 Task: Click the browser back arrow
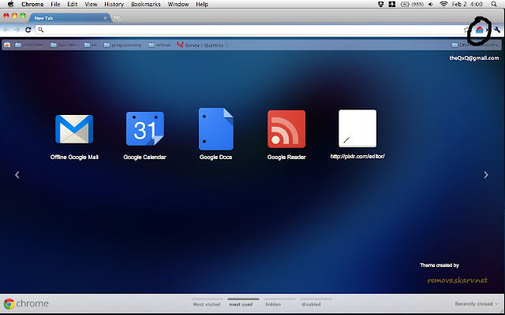(x=6, y=29)
